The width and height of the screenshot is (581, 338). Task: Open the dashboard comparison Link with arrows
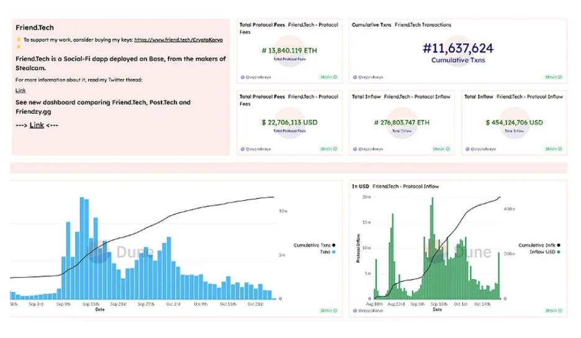[x=37, y=125]
